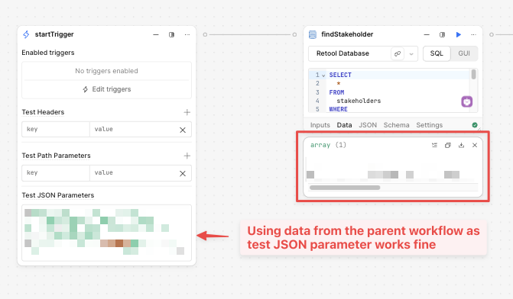Image resolution: width=513 pixels, height=299 pixels.
Task: Open the purple AI assistant icon in editor
Action: click(x=467, y=101)
